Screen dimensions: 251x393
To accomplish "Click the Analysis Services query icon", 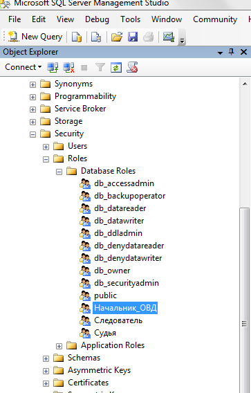I will (96, 37).
